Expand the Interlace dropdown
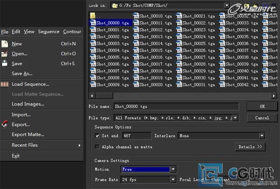Viewport: 280px width, 189px height. [x=262, y=136]
